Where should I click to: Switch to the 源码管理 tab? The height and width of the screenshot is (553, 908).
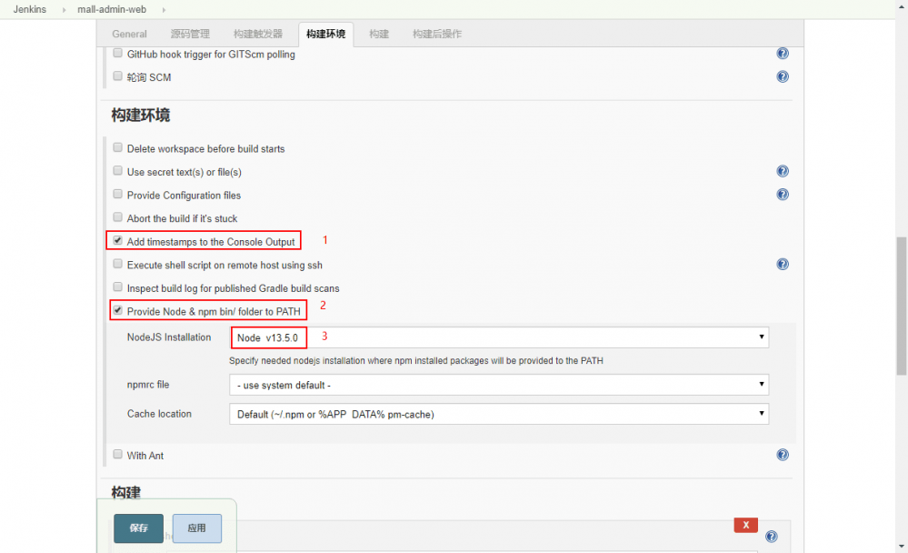[190, 35]
